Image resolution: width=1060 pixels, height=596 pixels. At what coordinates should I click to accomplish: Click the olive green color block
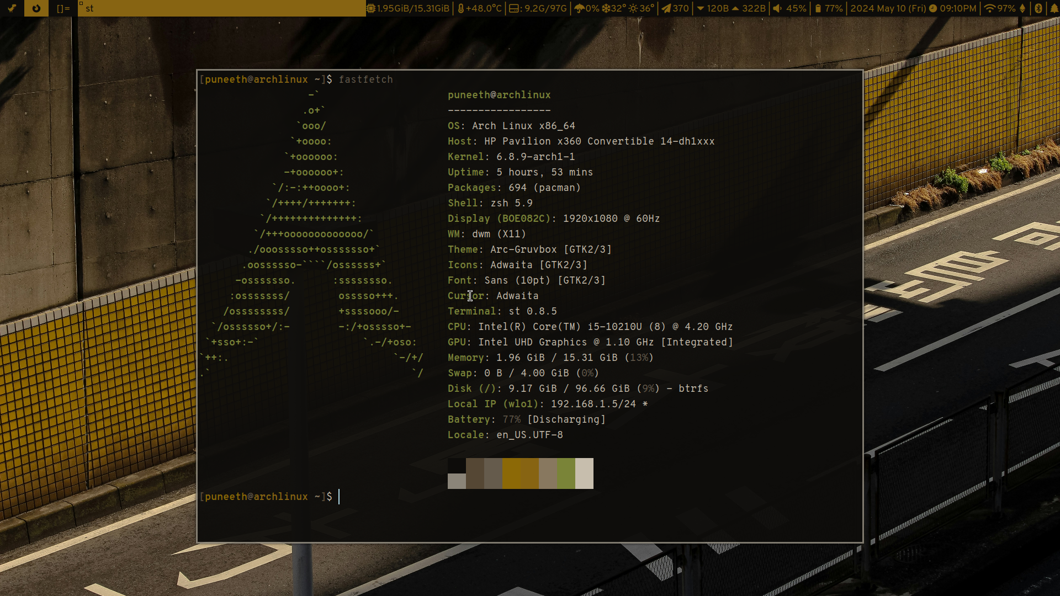(x=566, y=473)
